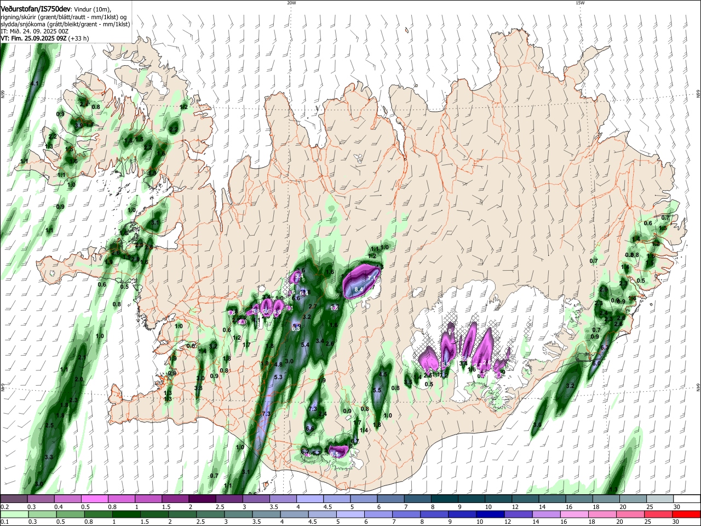Click the 5.5 precipitation value on the map
Viewport: 701px width, 526px height.
[377, 390]
